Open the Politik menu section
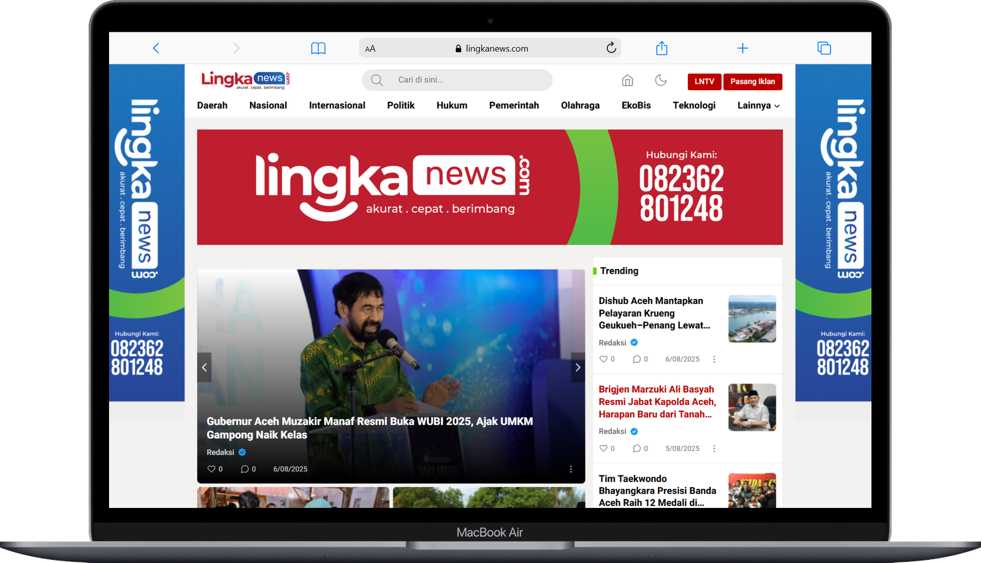Viewport: 981px width, 563px height. pos(400,105)
